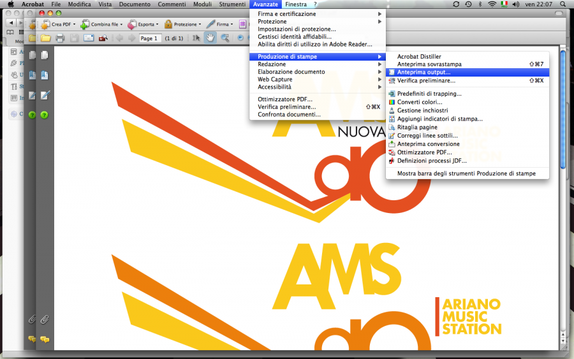Click the Wi-Fi icon in menu bar
Screen dimensions: 574x359
click(x=492, y=4)
